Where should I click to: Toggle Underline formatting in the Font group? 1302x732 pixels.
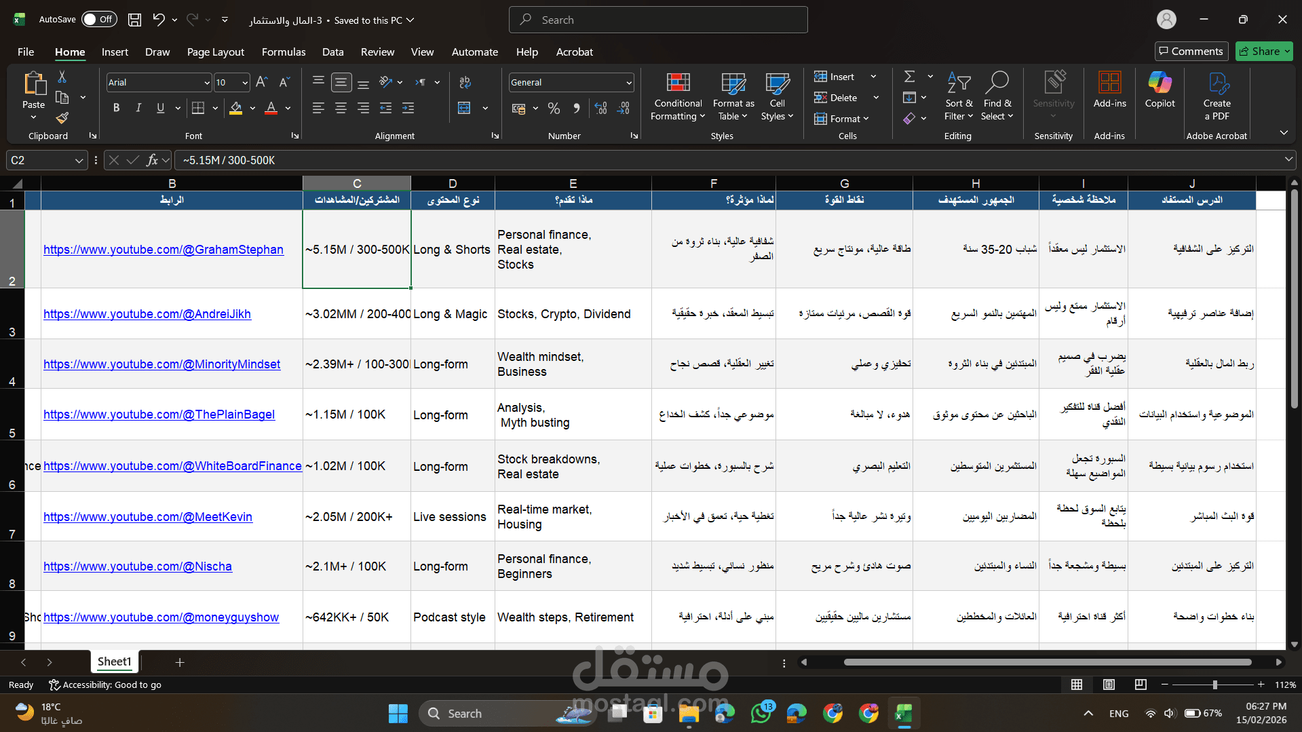click(160, 107)
